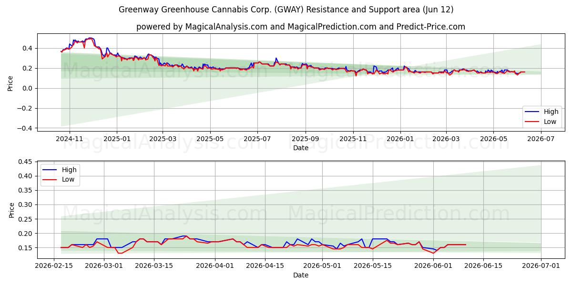The height and width of the screenshot is (286, 572).
Task: Click the 2025-03 date tick label
Action: pyautogui.click(x=162, y=139)
